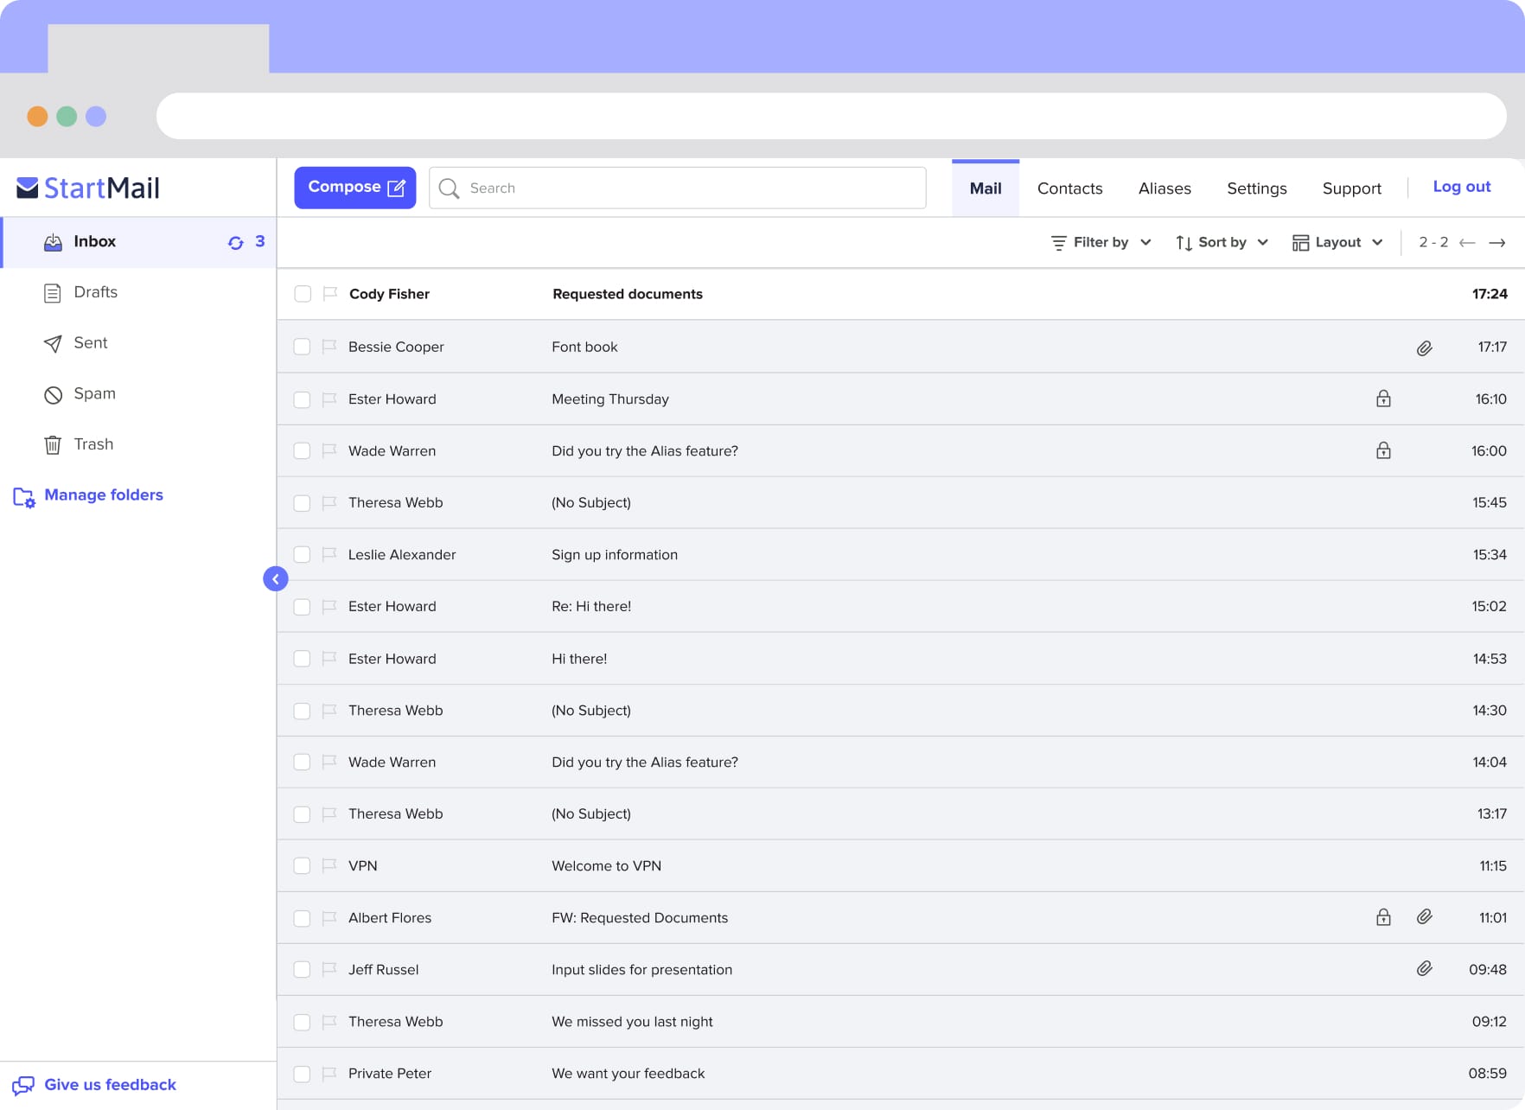The height and width of the screenshot is (1110, 1525).
Task: Open the Sort by dropdown
Action: click(x=1222, y=243)
